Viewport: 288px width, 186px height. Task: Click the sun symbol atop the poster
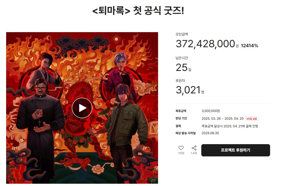click(116, 39)
